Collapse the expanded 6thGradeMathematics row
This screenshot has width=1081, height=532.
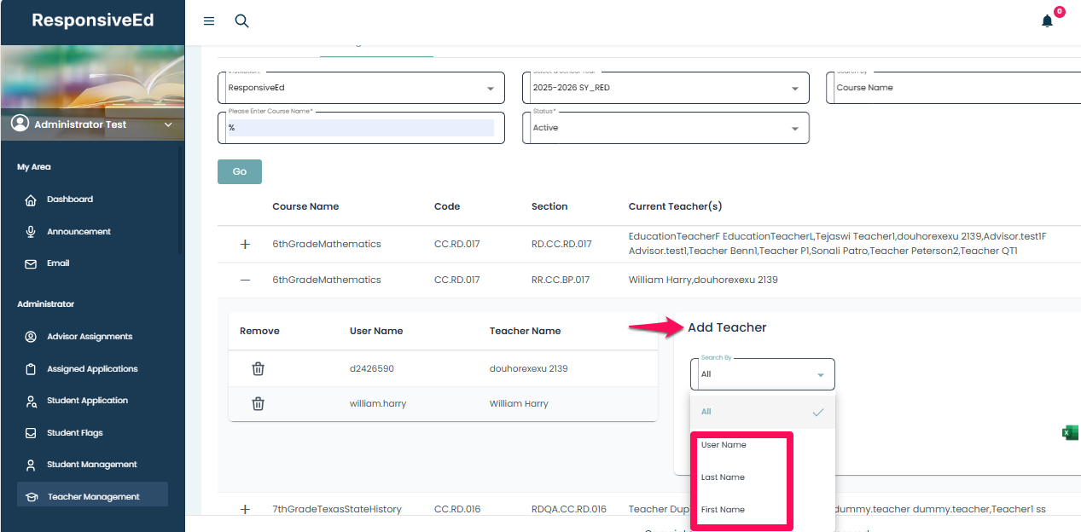(245, 280)
